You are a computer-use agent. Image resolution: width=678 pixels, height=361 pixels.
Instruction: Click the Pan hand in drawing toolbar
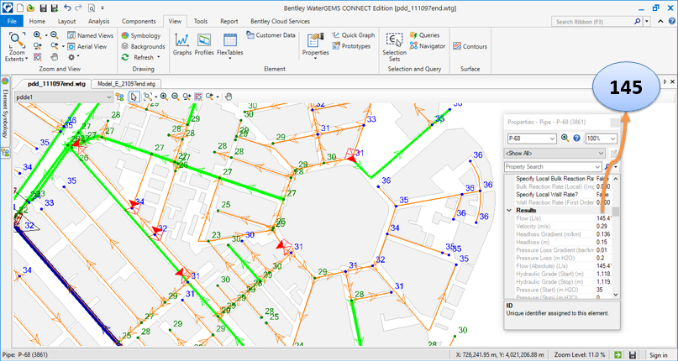coord(229,97)
